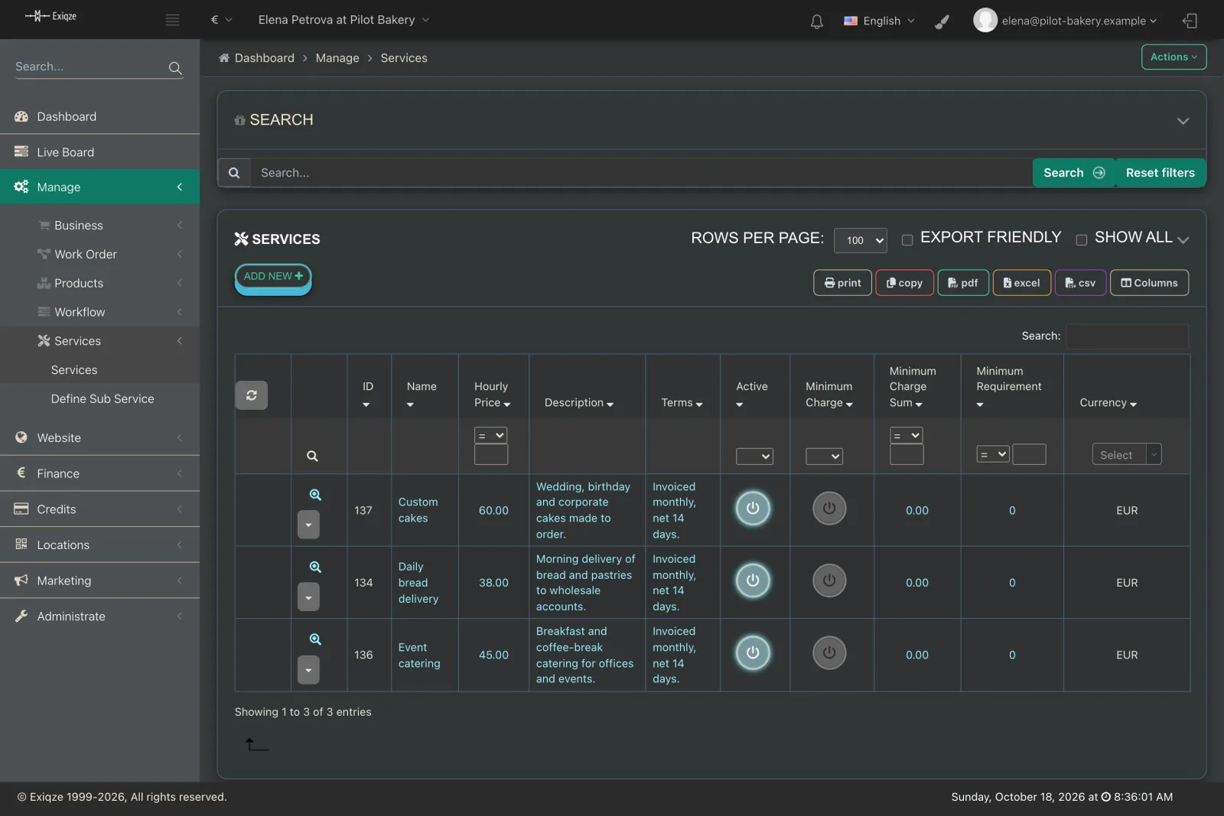Toggle Active for Daily bread delivery

[753, 580]
